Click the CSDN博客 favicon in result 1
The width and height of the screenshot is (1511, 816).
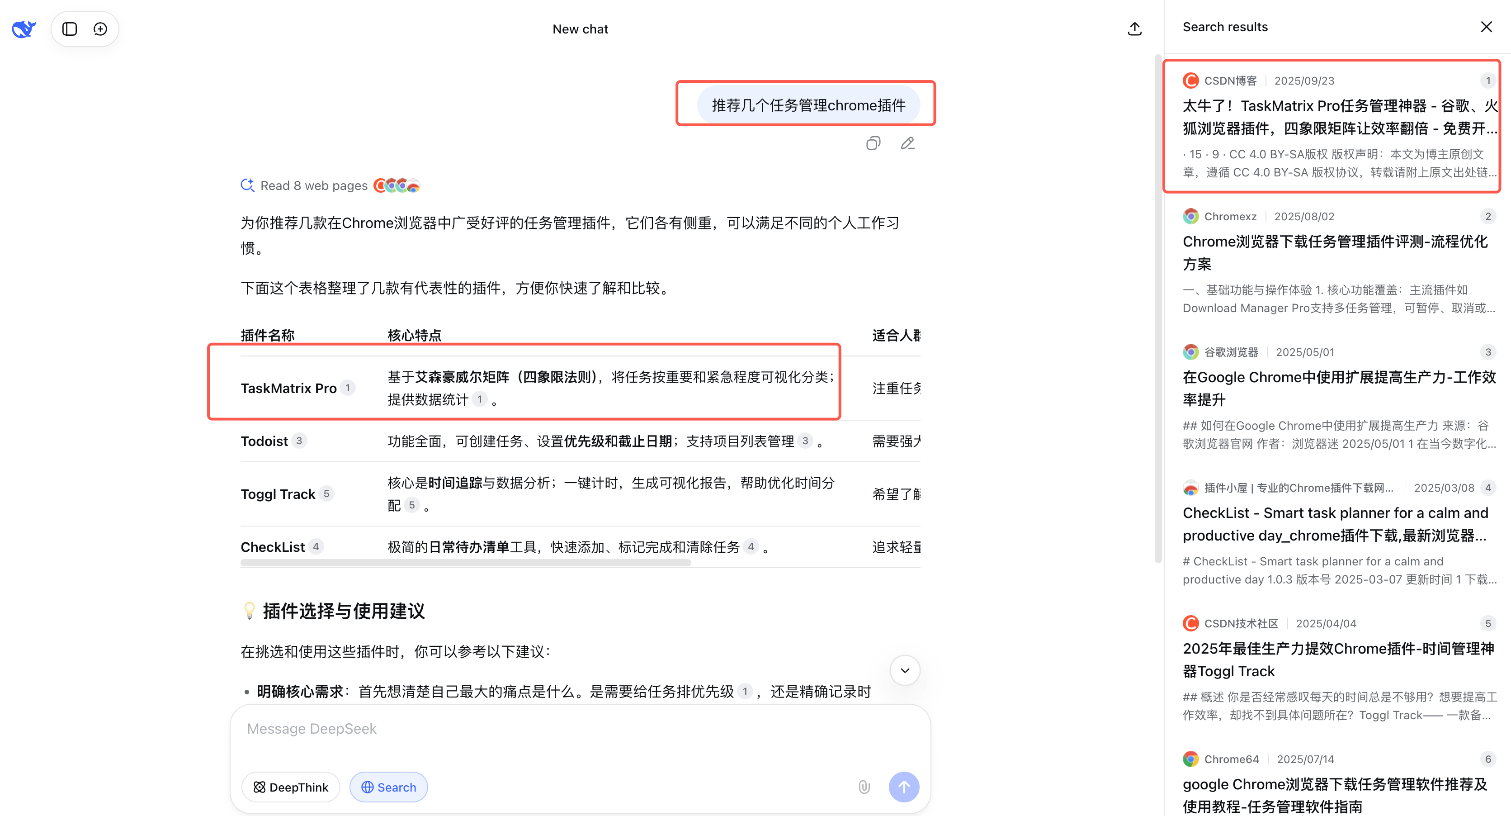click(1190, 81)
